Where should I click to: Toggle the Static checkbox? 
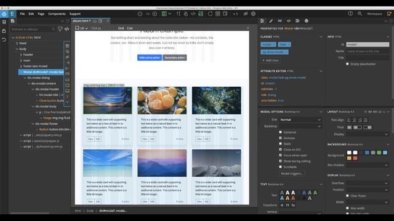coord(281,144)
